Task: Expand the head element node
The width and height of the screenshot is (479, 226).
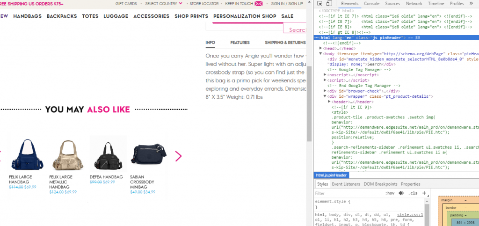Action: (320, 48)
